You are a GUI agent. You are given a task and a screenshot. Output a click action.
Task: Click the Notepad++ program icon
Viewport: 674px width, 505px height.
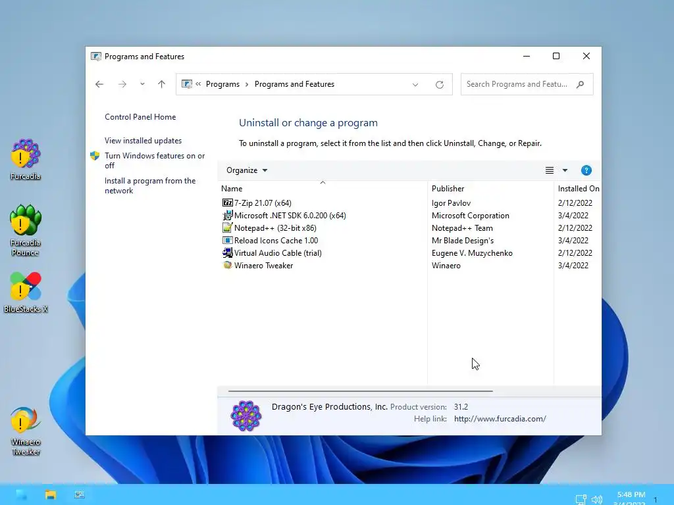[227, 228]
